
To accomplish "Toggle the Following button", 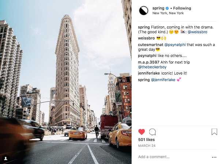I will (x=182, y=8).
